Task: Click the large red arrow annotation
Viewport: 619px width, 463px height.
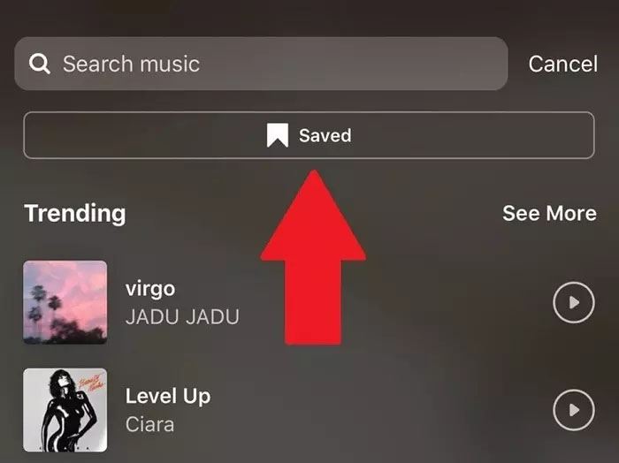Action: click(313, 257)
